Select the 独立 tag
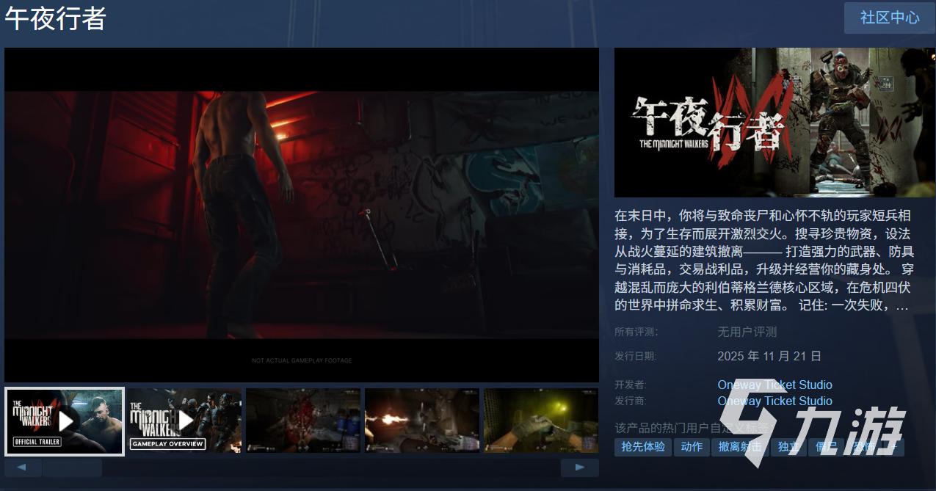This screenshot has width=936, height=491. point(788,447)
